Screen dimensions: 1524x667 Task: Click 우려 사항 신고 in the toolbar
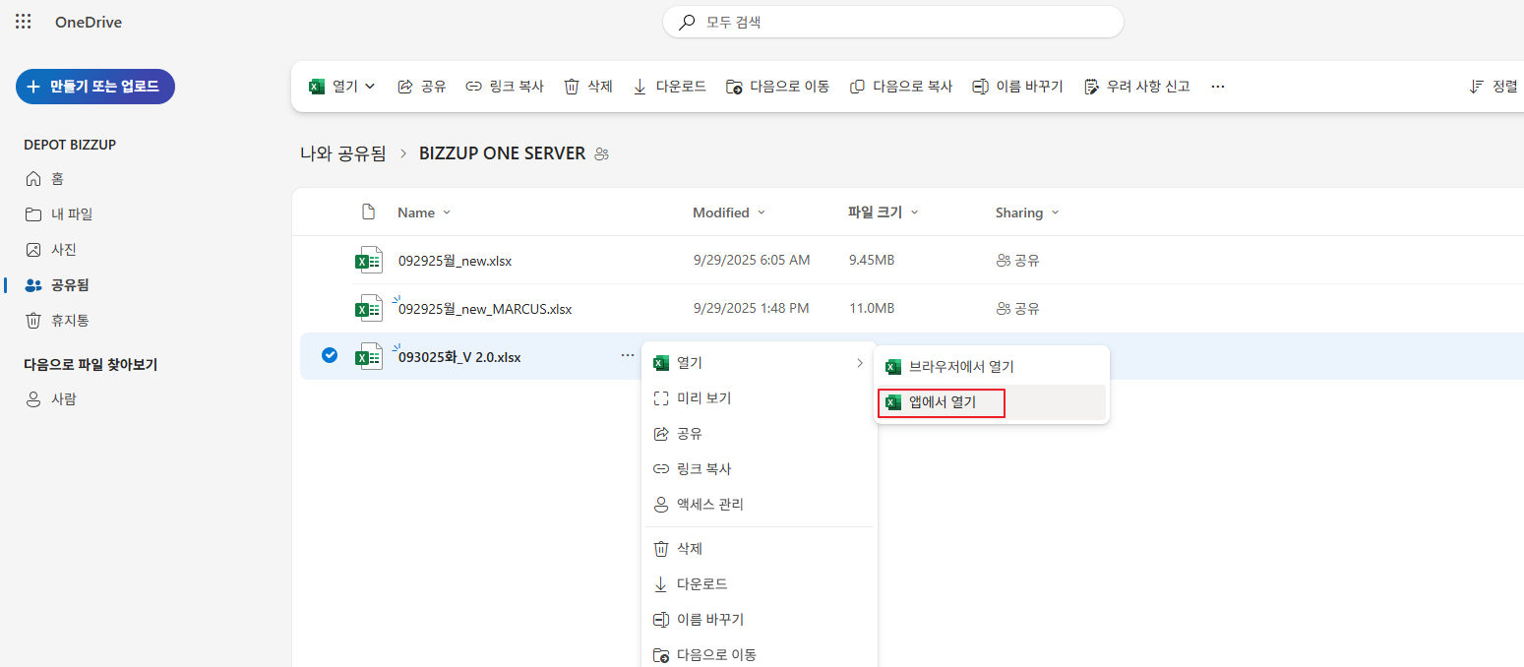tap(1136, 87)
